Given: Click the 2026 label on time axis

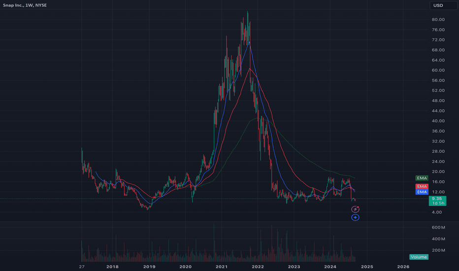Looking at the screenshot, I should 403,267.
